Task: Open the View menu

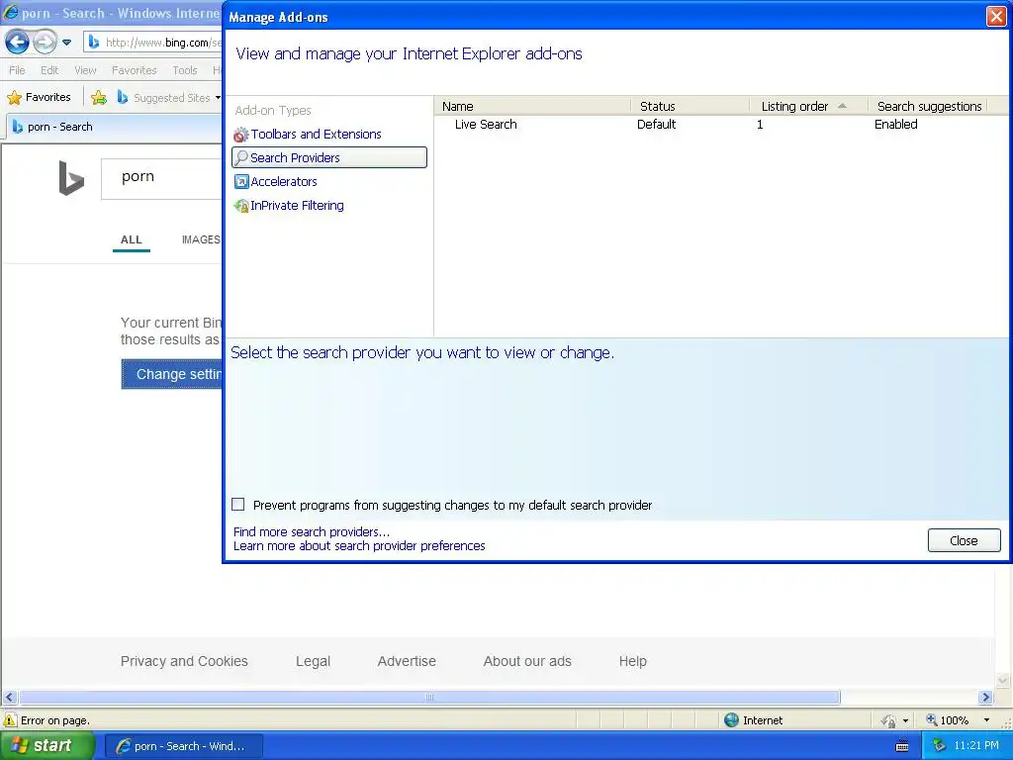Action: pyautogui.click(x=85, y=70)
